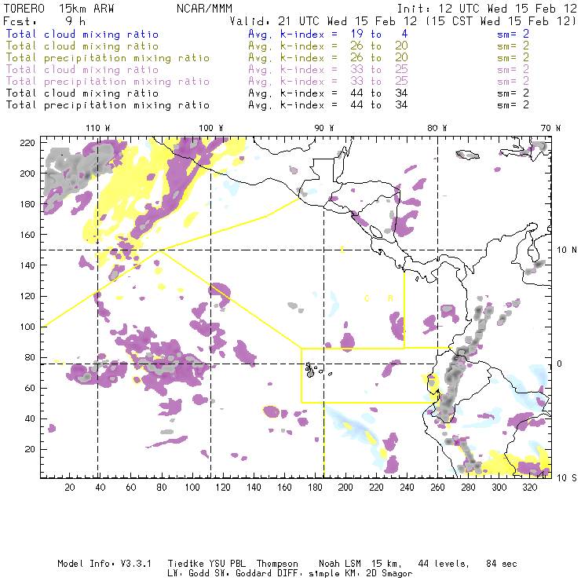Click the "260" tick on the bottom axis
Viewport: 581px width, 581px height.
[437, 488]
